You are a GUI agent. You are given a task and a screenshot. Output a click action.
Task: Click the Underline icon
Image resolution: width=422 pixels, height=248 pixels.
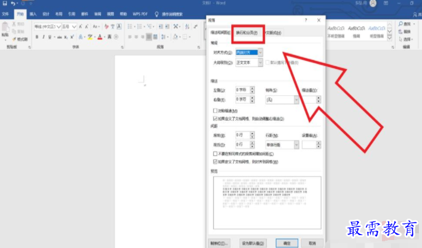coord(50,37)
